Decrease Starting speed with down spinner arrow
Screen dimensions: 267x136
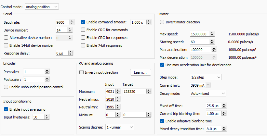(212, 43)
